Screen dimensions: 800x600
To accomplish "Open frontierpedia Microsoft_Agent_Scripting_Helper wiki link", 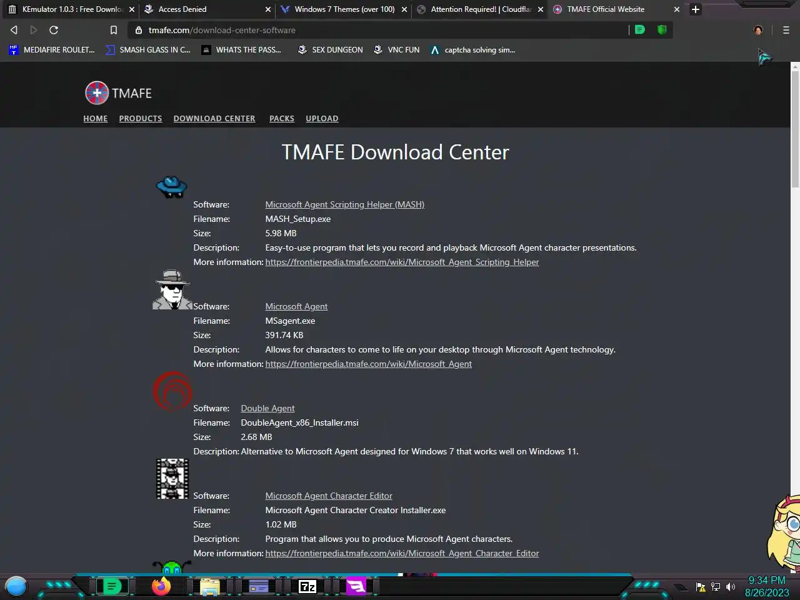I will [x=402, y=262].
